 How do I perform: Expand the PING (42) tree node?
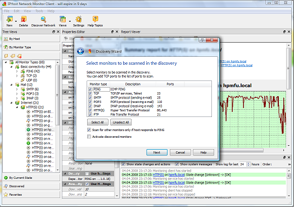click(x=17, y=71)
